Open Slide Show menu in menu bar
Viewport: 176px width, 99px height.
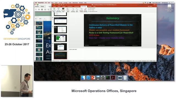point(75,3)
